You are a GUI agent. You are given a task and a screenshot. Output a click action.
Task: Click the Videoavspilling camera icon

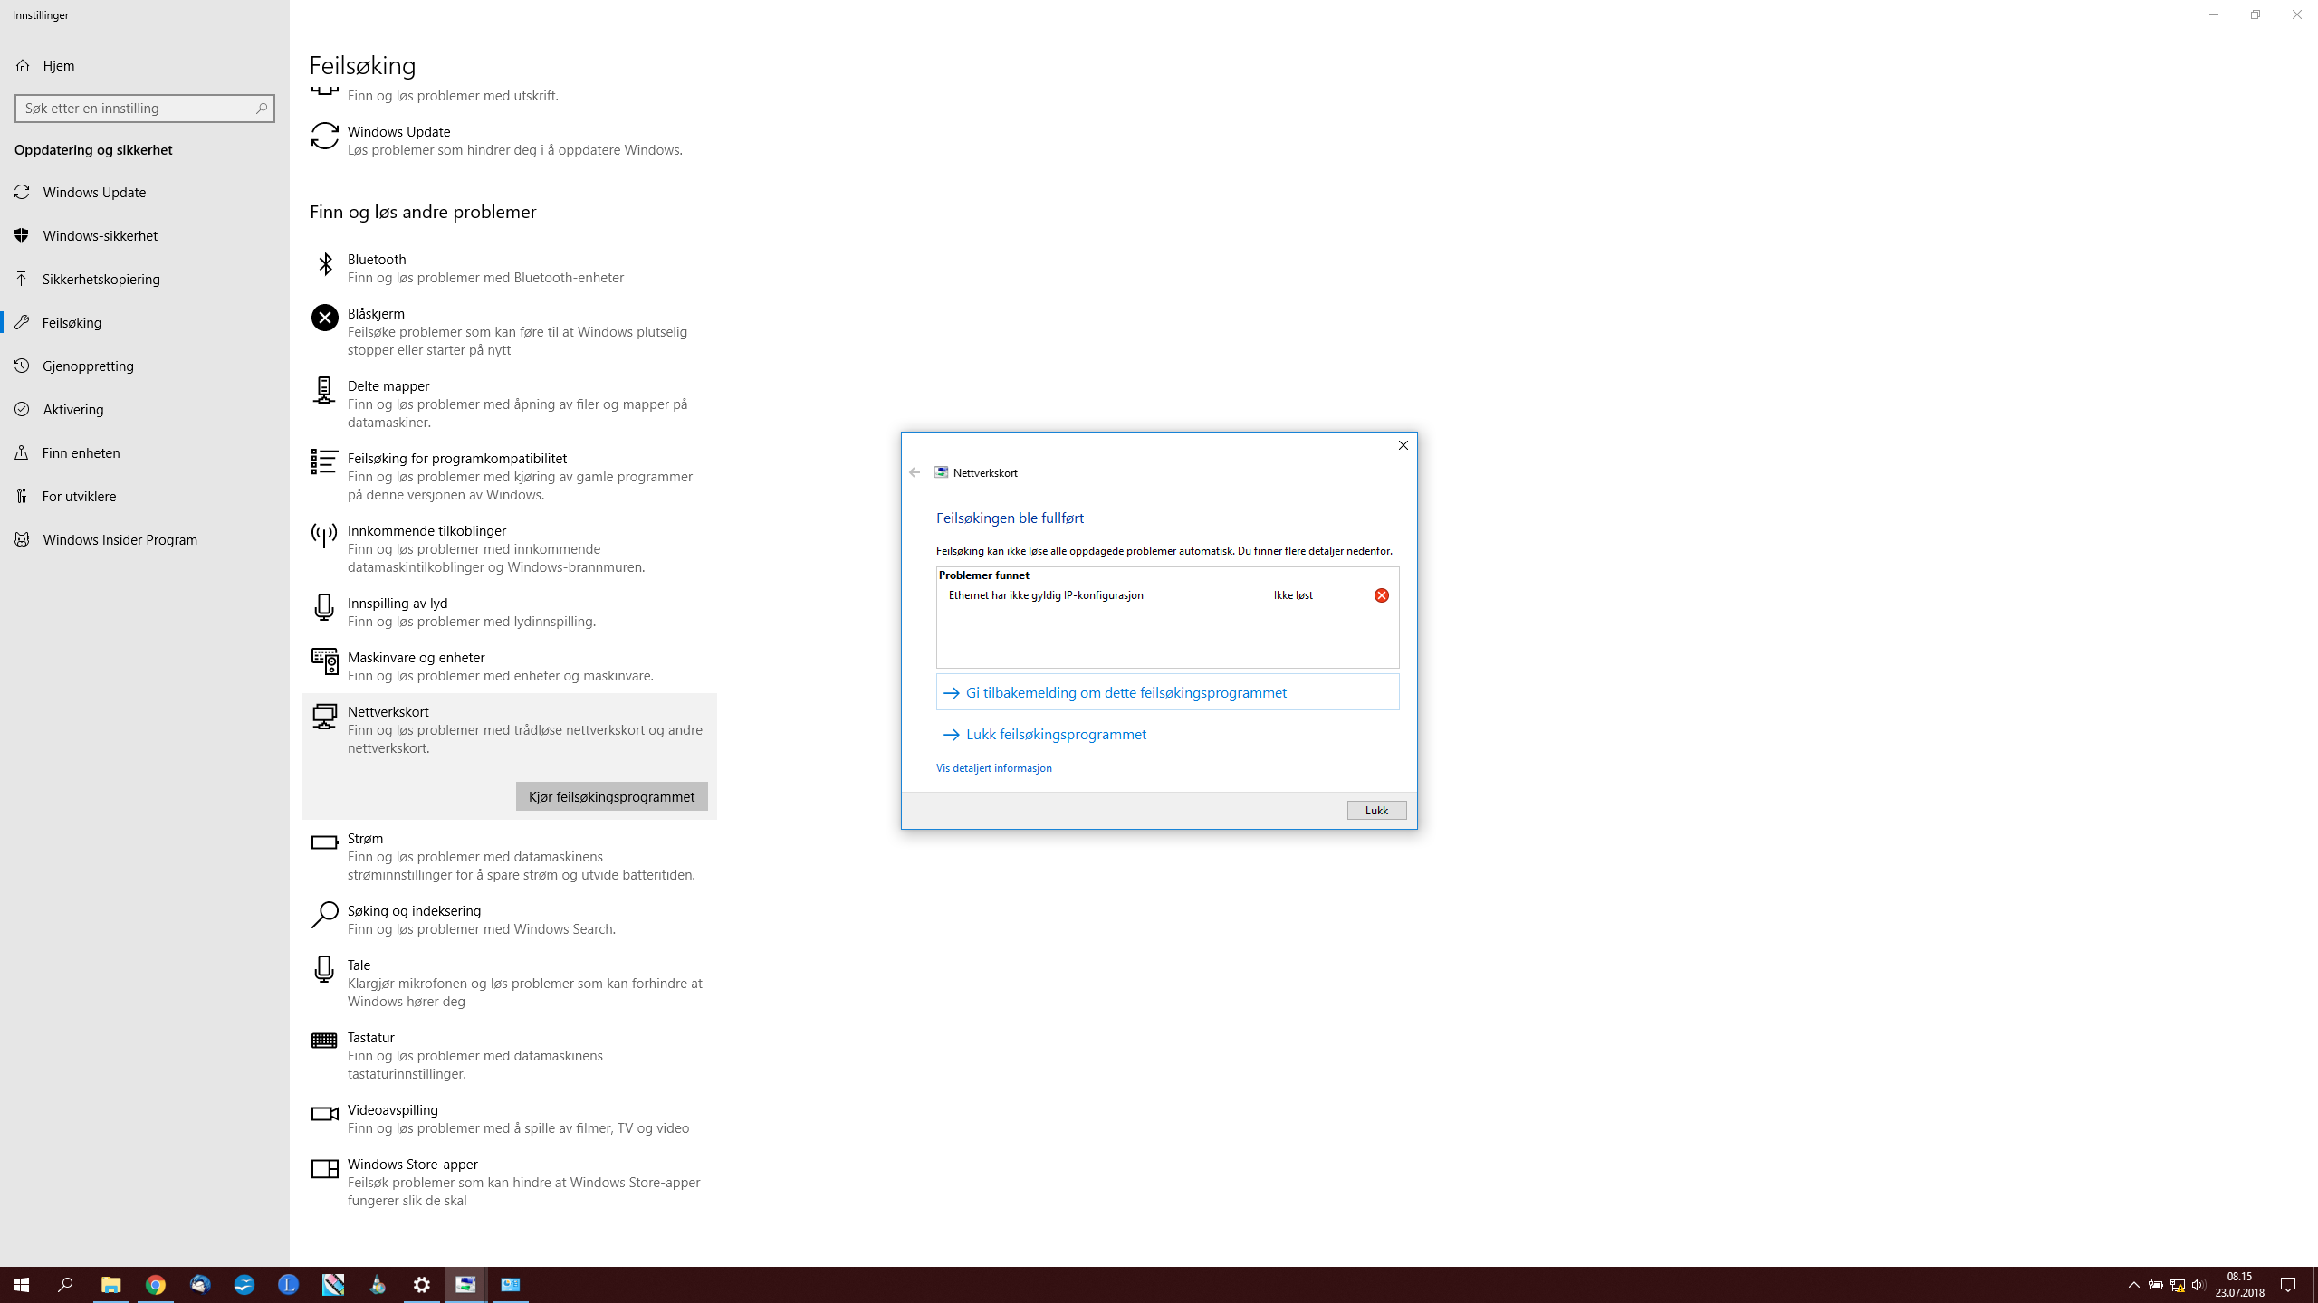coord(324,1114)
